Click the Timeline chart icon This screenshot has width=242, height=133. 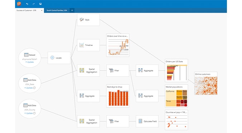click(x=82, y=45)
